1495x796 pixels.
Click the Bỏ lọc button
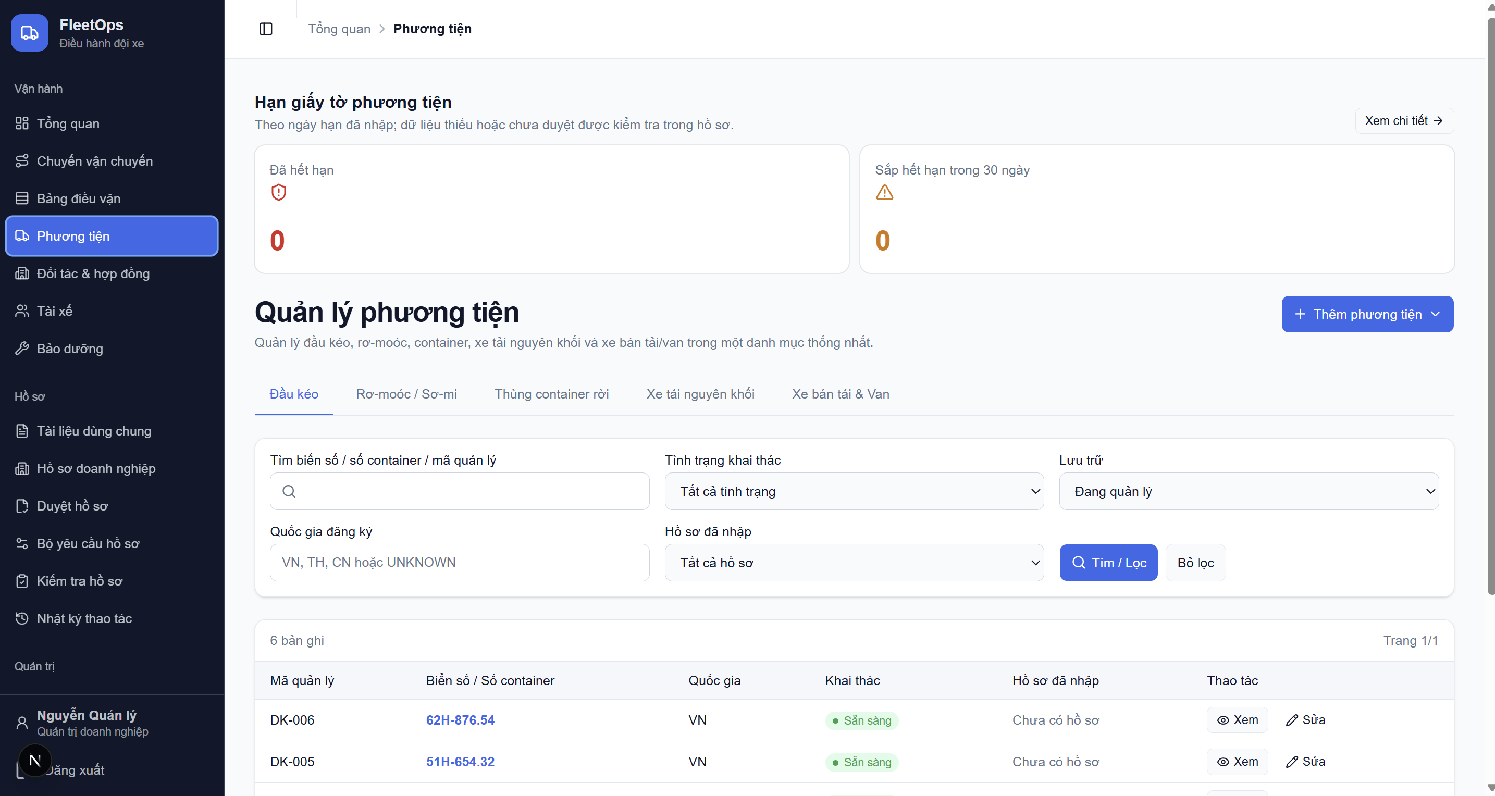coord(1195,562)
